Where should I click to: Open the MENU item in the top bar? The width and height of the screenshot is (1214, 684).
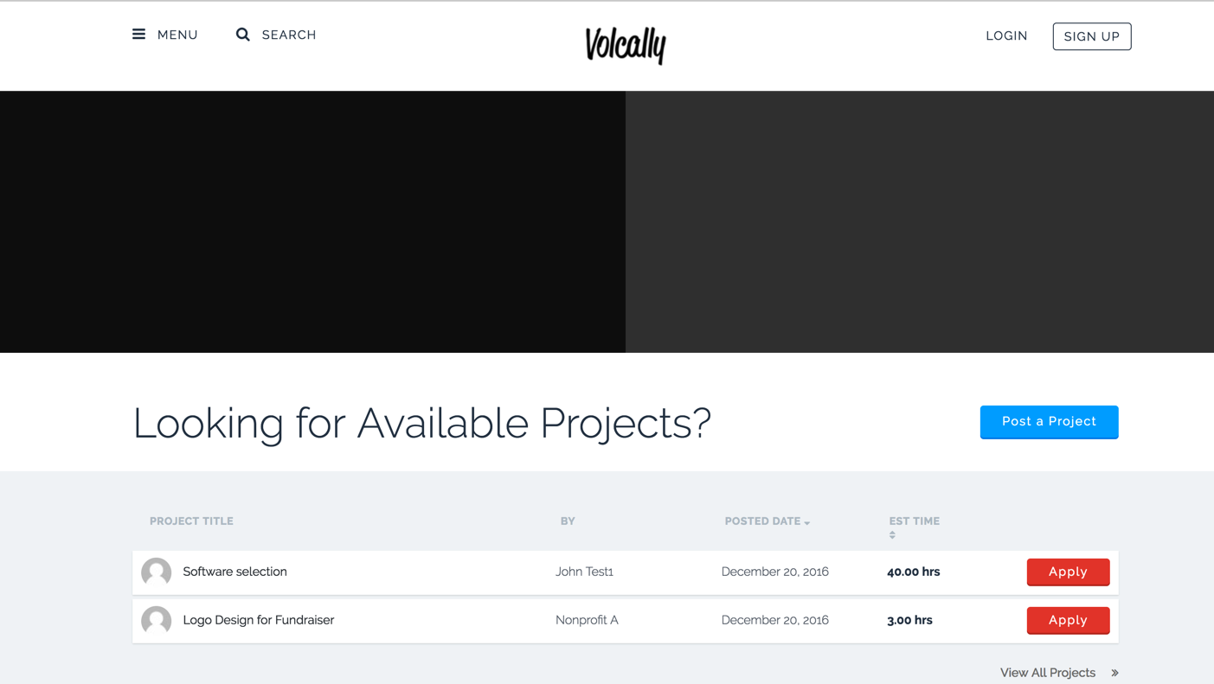point(177,35)
